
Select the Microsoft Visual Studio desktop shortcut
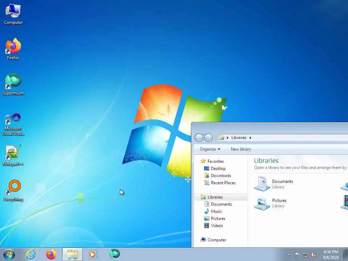13,124
